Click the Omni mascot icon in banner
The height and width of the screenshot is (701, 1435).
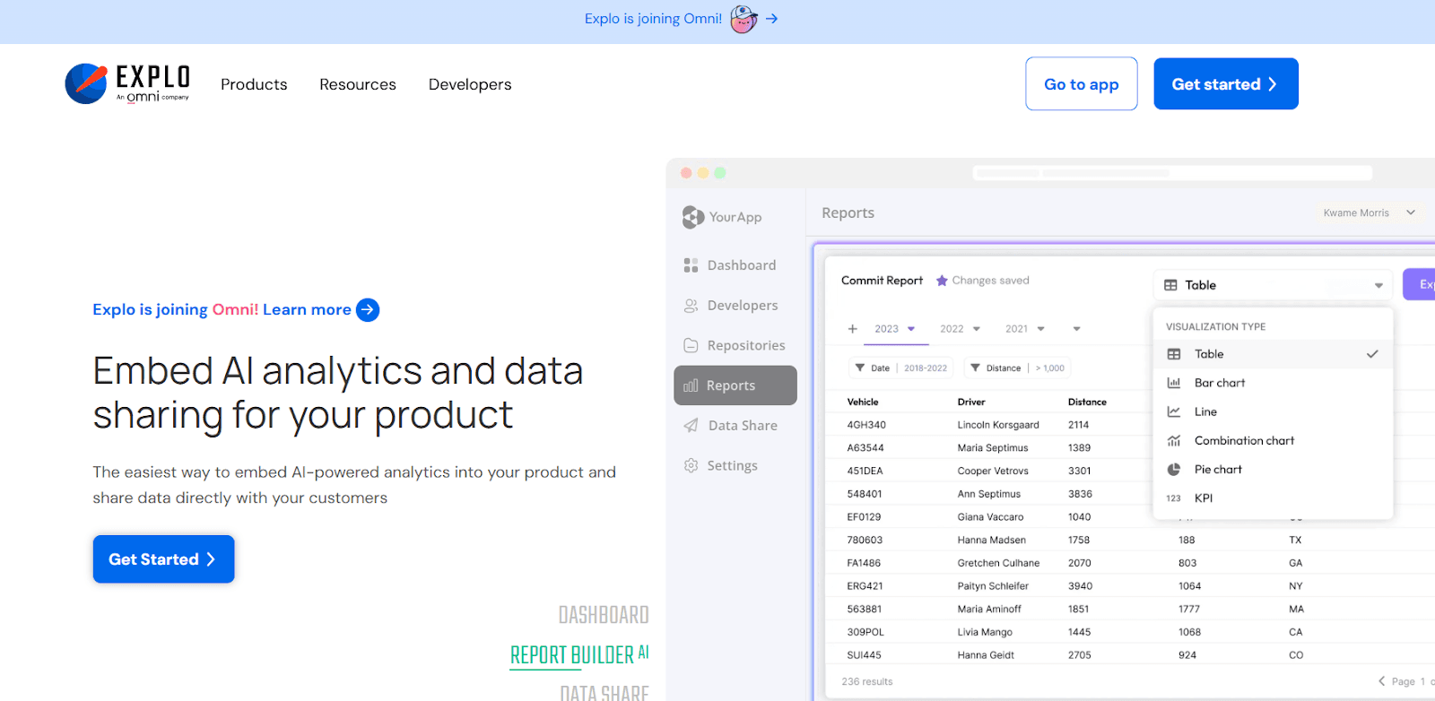pyautogui.click(x=744, y=19)
